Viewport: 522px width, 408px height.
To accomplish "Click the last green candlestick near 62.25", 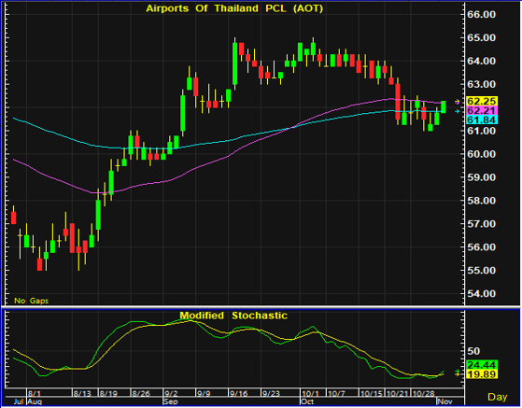I will coord(444,106).
